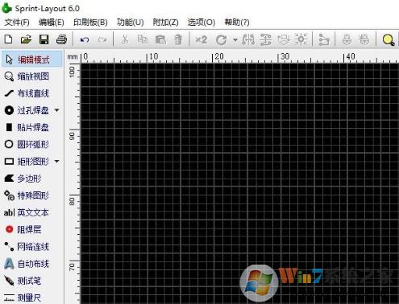Cut the selection with the scissors icon
The height and width of the screenshot is (304, 399).
pos(125,39)
